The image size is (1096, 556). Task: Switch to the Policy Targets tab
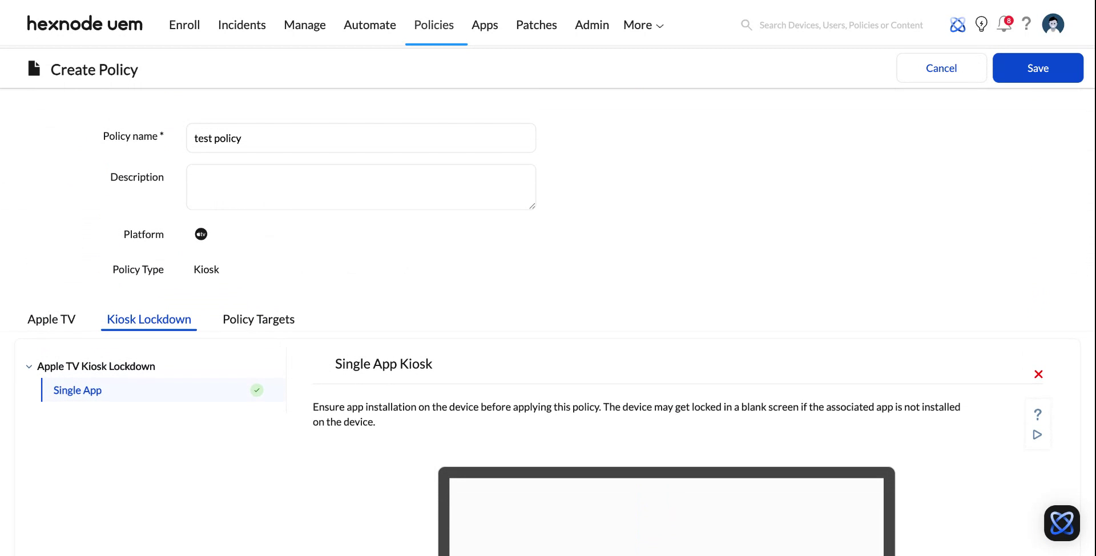point(258,319)
